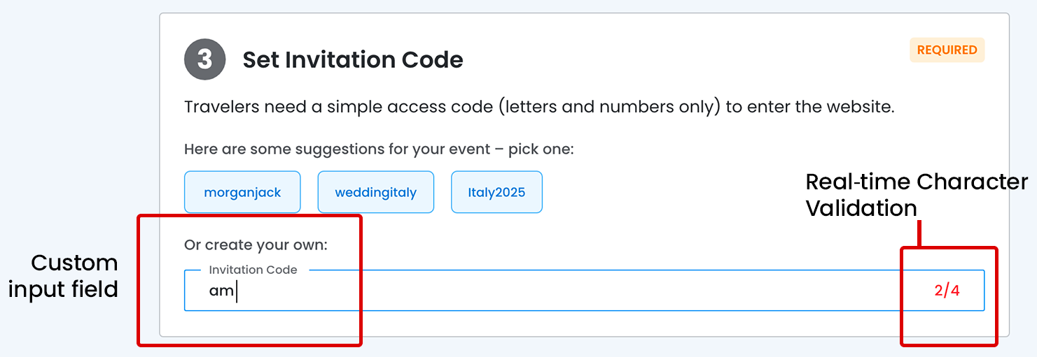Click the word "Validation" in the annotation

861,207
